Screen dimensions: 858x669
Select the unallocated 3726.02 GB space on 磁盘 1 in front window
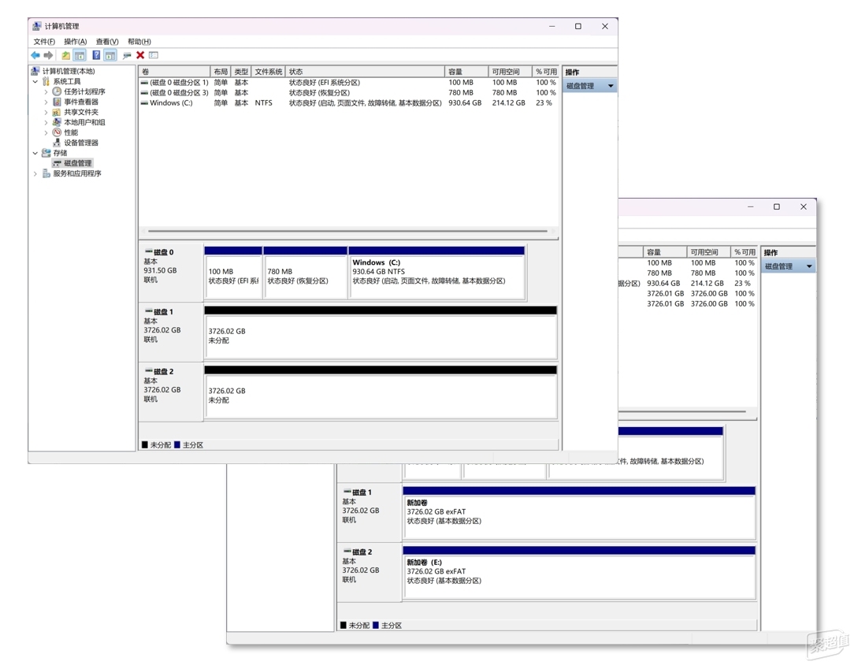pyautogui.click(x=381, y=333)
